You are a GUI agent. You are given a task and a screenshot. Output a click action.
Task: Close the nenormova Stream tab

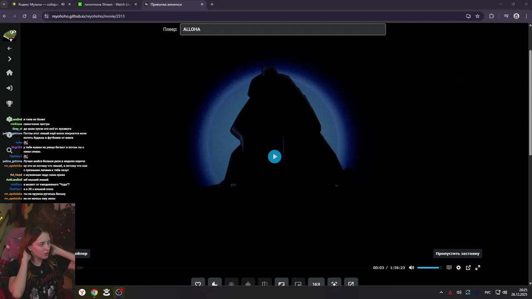point(135,5)
